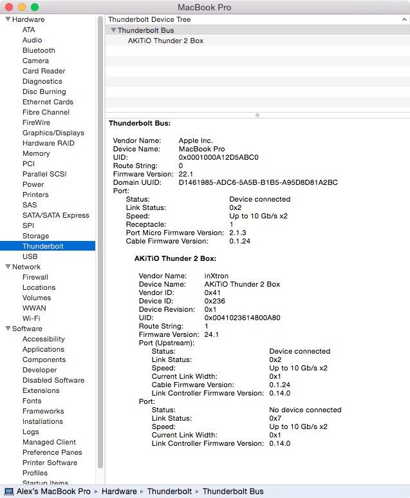This screenshot has width=410, height=498.
Task: Select Locations under Network
Action: (x=39, y=287)
